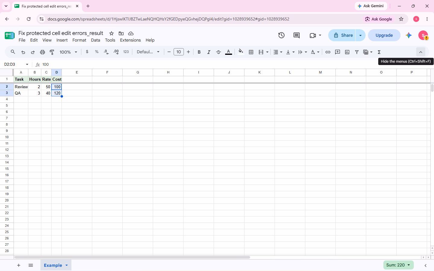Select the paint format roller icon
Viewport: 434px width, 271px height.
(x=52, y=52)
